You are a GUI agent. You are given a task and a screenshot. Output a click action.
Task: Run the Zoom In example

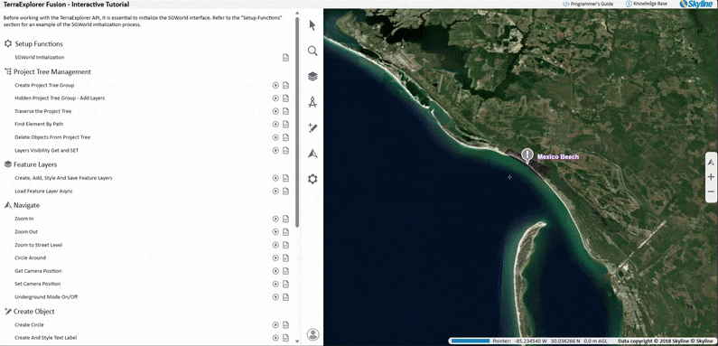point(275,219)
